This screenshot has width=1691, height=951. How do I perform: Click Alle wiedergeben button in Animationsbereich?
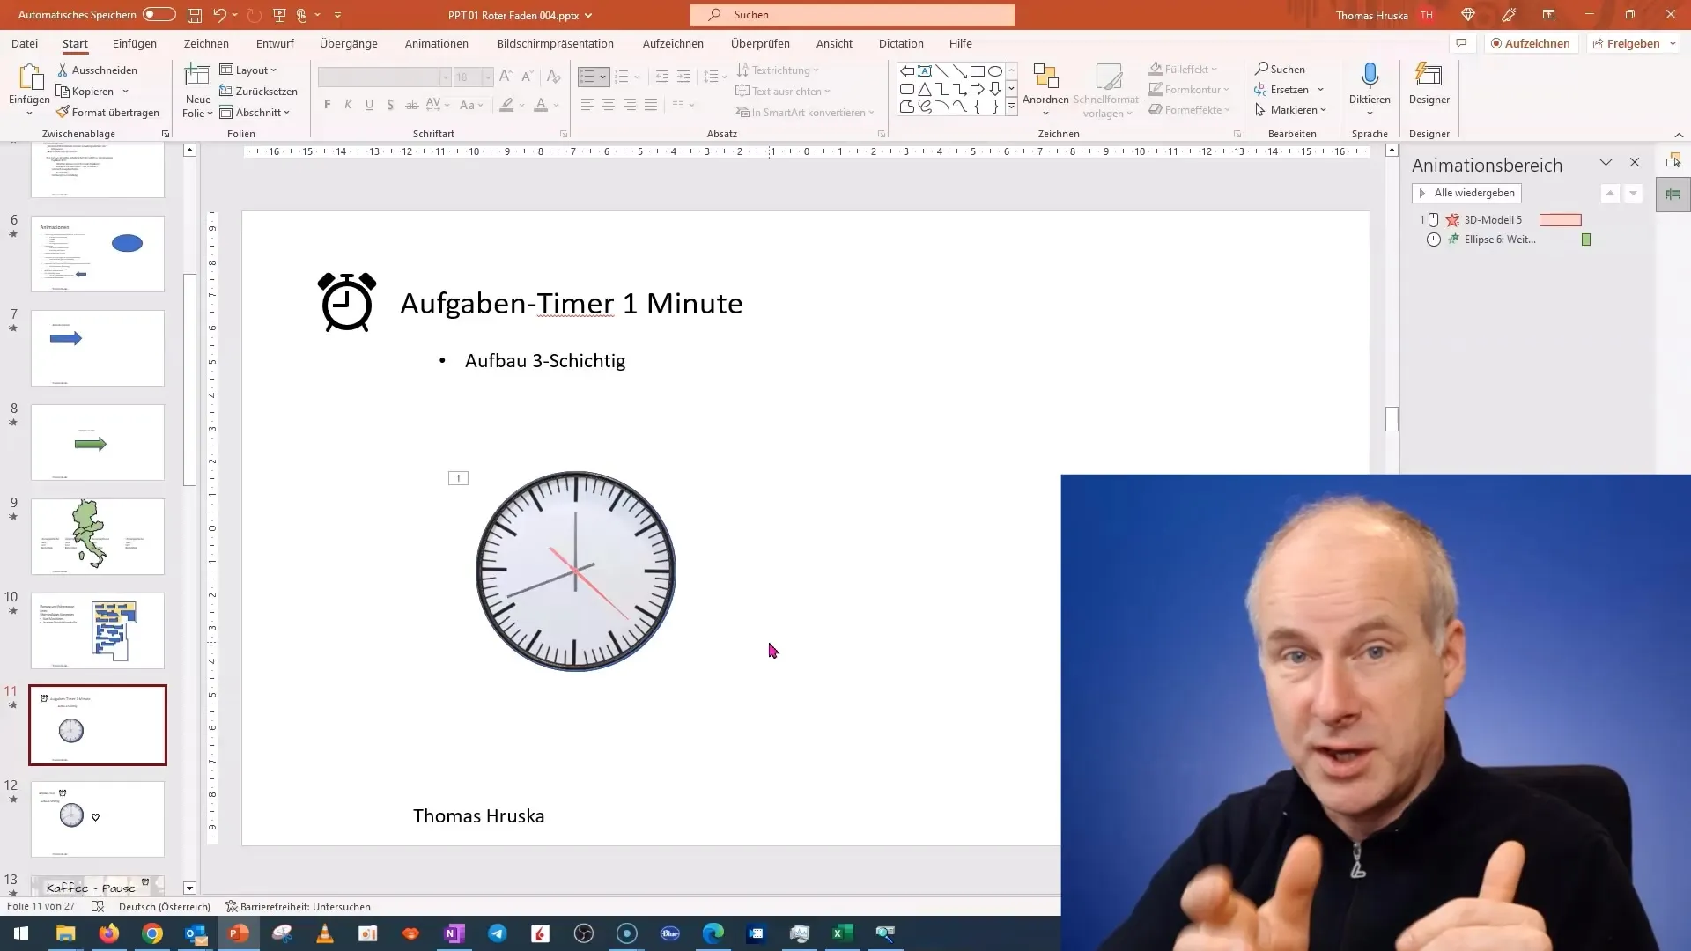click(x=1468, y=193)
